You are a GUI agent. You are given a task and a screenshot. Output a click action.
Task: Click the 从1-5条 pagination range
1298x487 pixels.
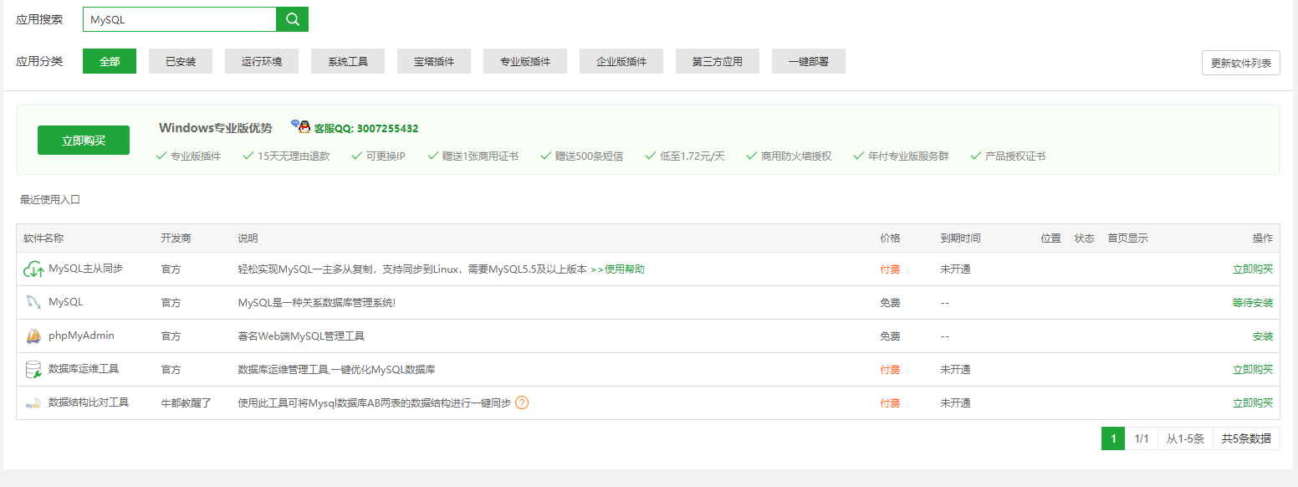1185,438
